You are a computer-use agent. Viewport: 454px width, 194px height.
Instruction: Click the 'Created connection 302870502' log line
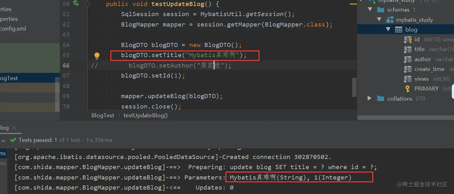pos(173,157)
